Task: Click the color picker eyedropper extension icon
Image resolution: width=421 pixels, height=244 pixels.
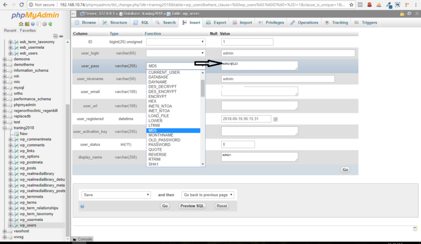Action: (x=388, y=4)
